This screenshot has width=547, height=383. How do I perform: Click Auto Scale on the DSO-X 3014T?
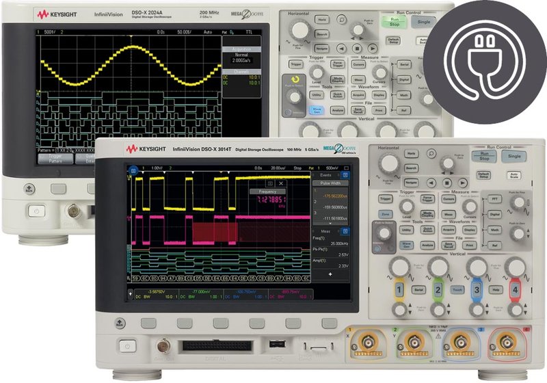click(514, 175)
